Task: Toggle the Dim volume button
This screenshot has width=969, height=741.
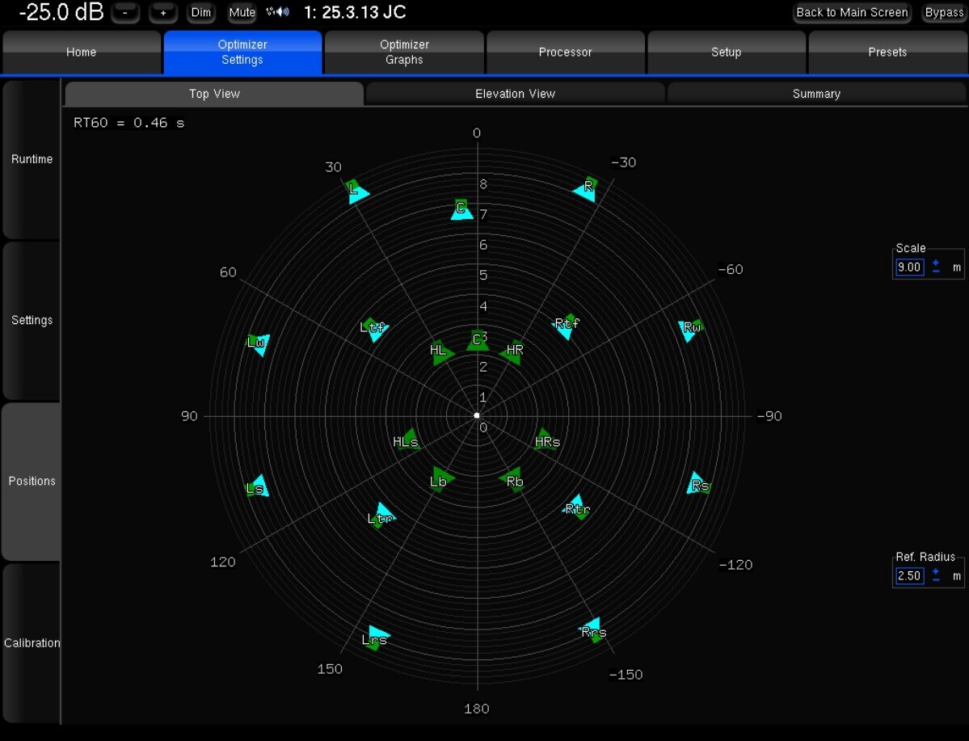Action: (x=201, y=13)
